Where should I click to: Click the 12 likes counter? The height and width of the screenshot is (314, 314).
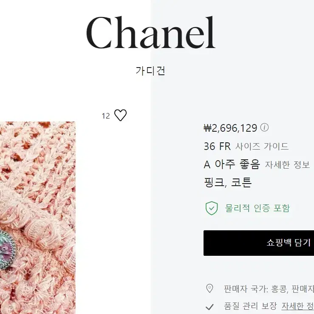(x=106, y=116)
